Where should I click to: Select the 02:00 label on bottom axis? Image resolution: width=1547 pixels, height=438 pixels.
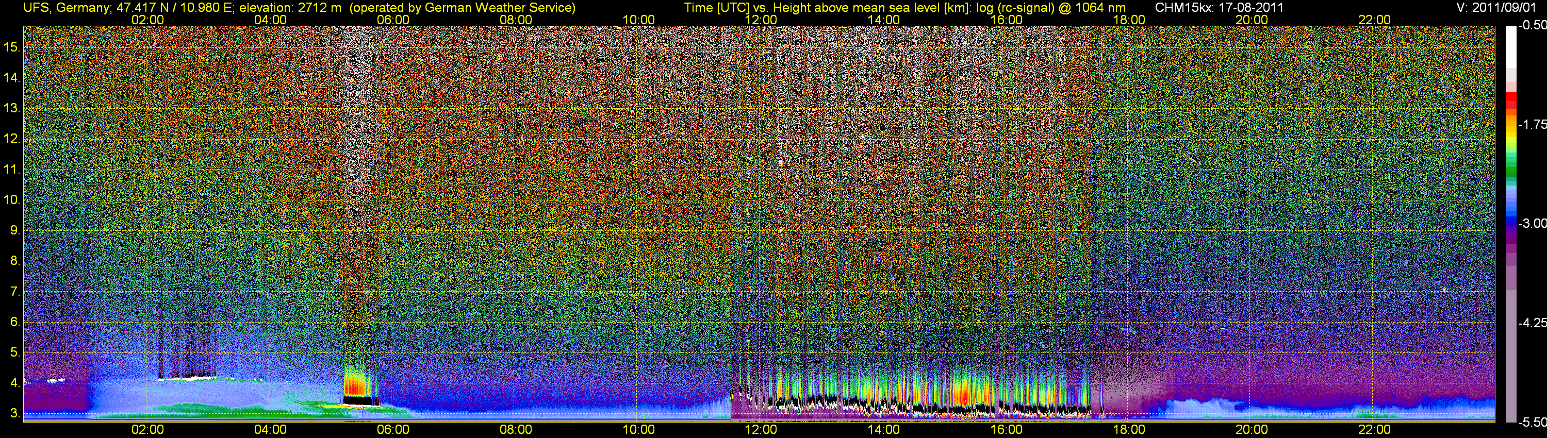pyautogui.click(x=147, y=430)
